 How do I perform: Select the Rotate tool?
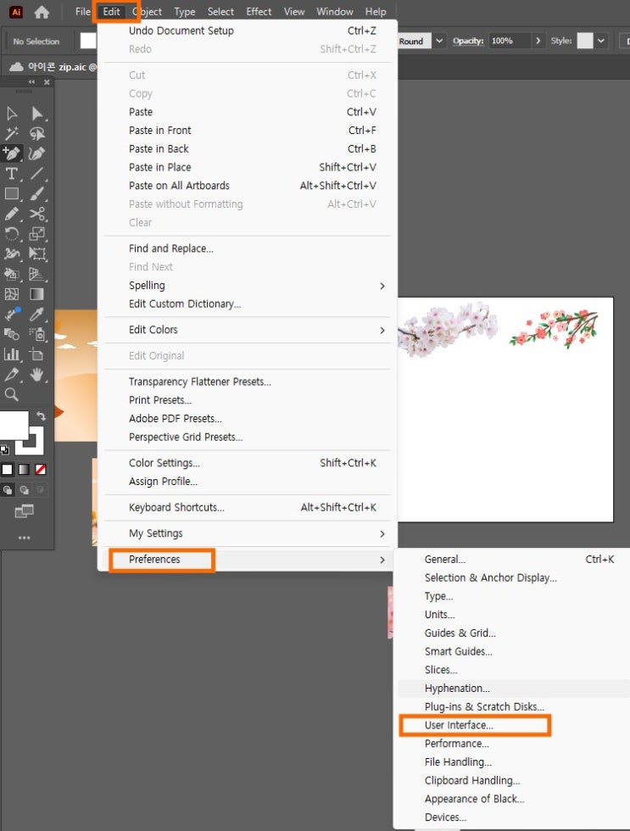coord(12,234)
